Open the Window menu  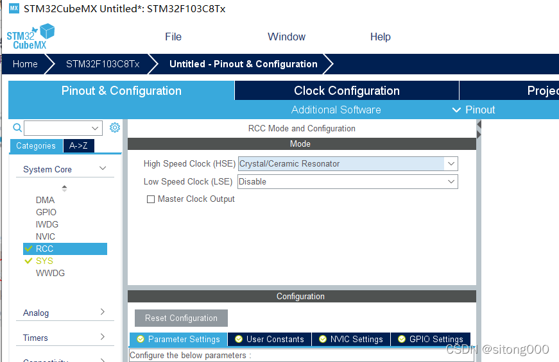287,37
